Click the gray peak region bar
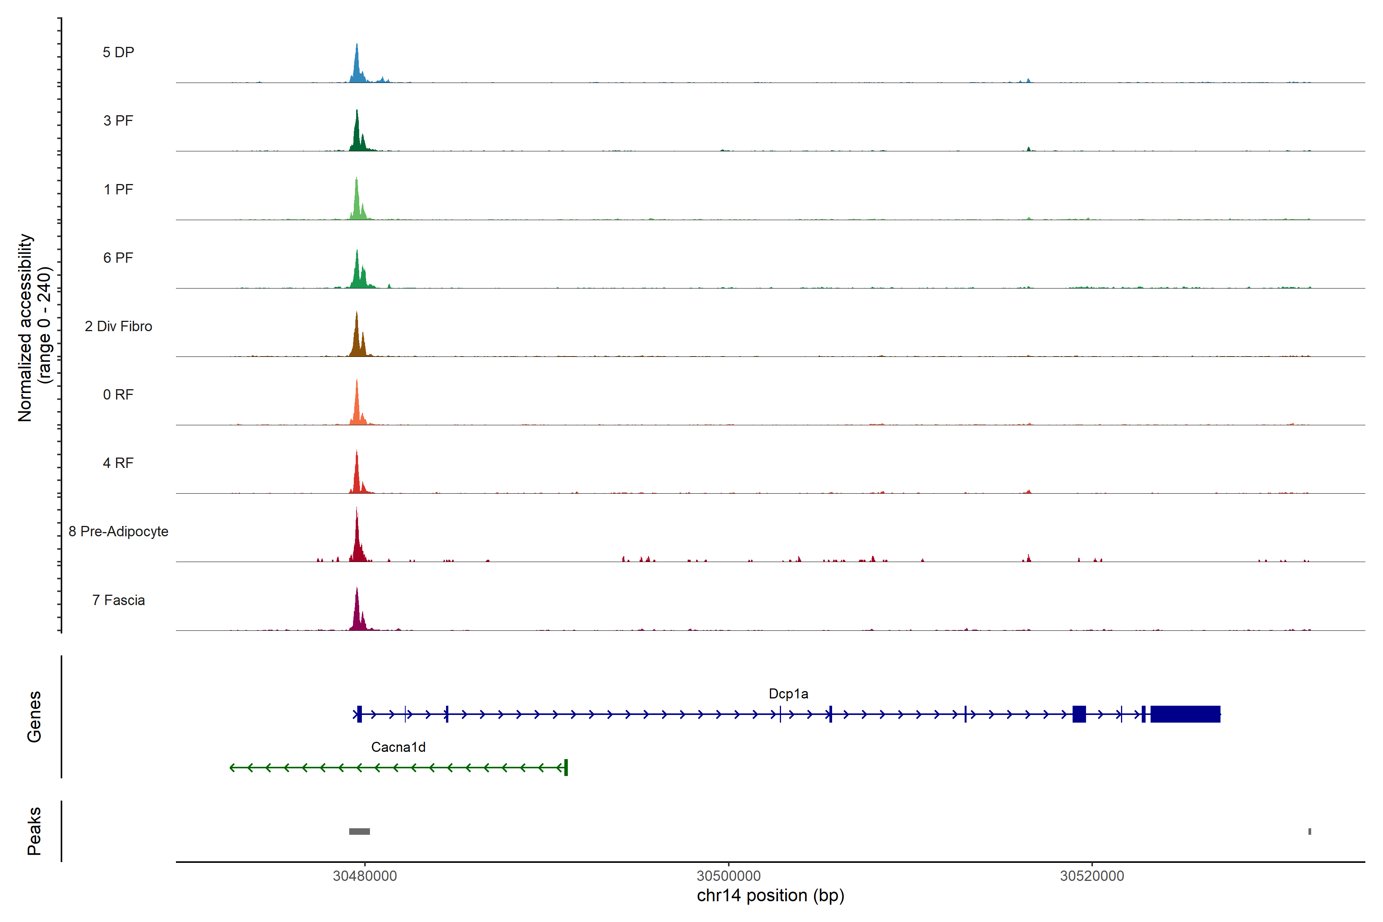 359,831
